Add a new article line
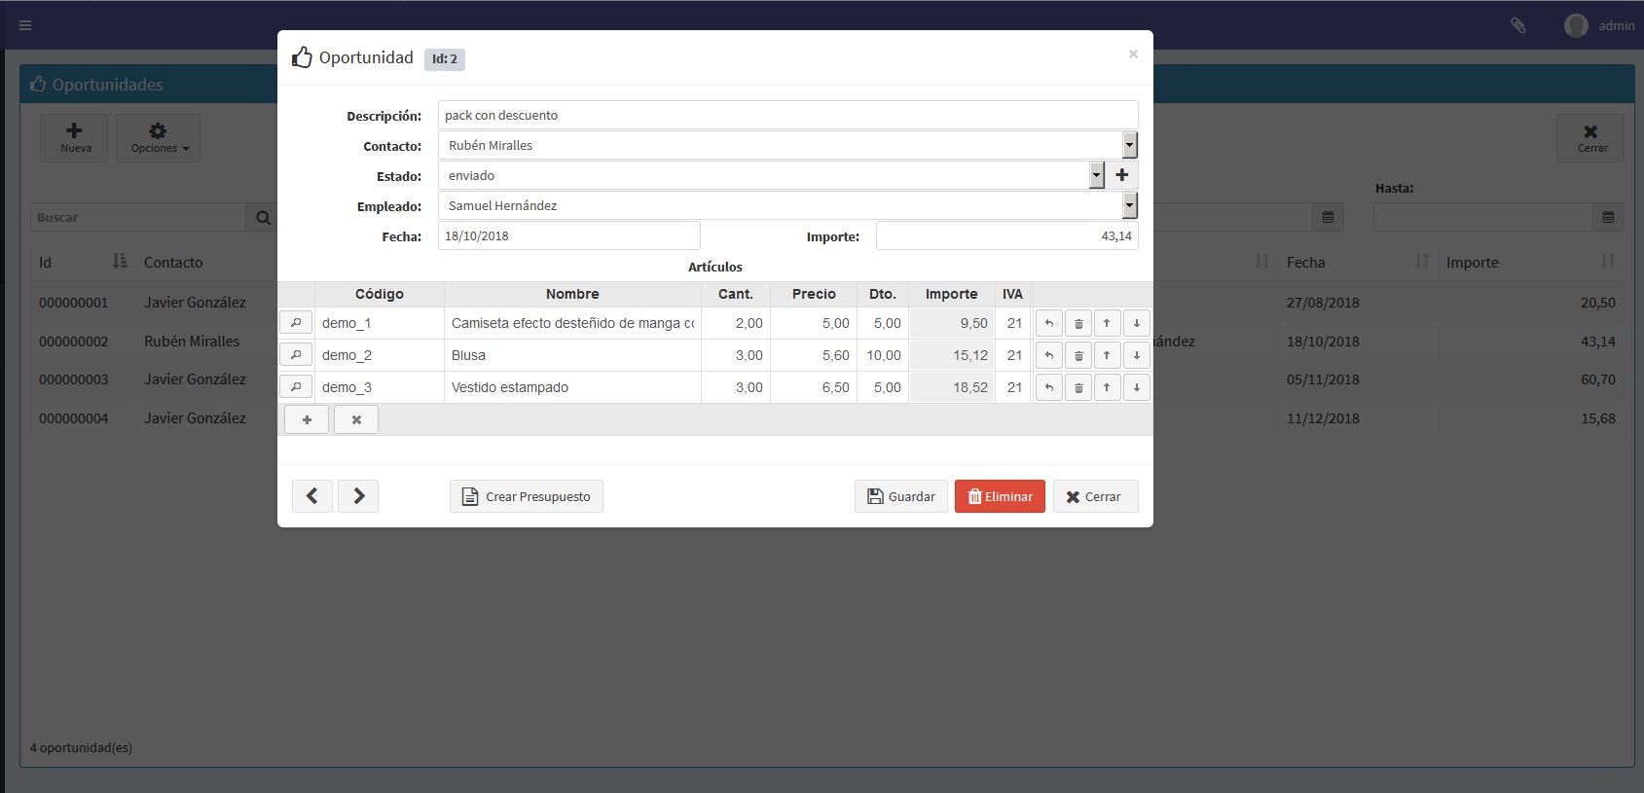The height and width of the screenshot is (793, 1644). click(x=307, y=419)
